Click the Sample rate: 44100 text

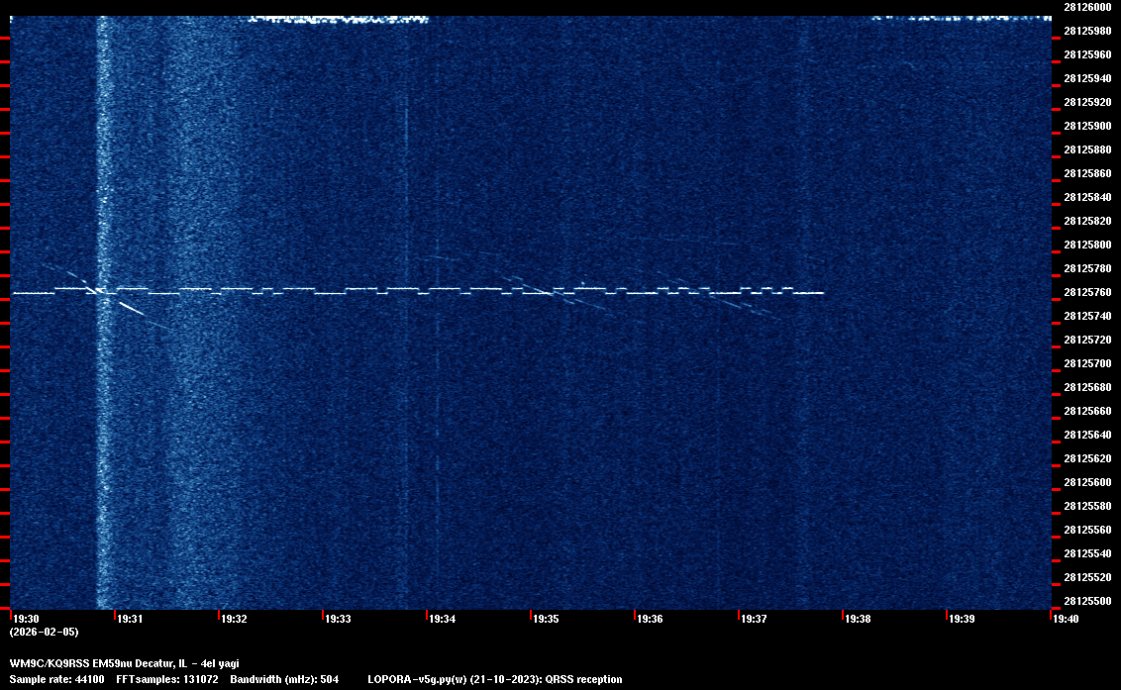click(55, 679)
